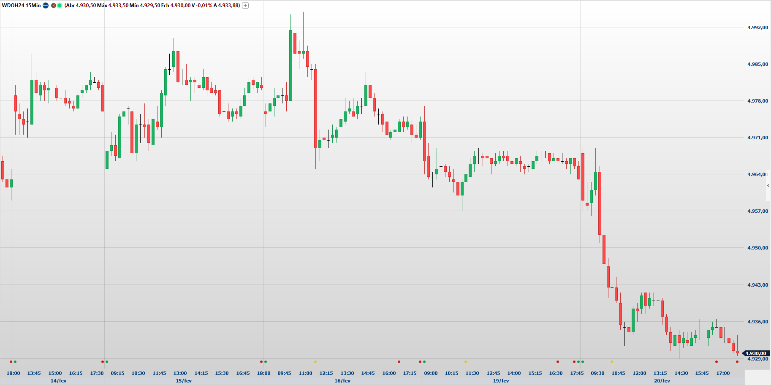Click the 17:00 time label on 20/fev
The height and width of the screenshot is (385, 771).
tap(723, 373)
